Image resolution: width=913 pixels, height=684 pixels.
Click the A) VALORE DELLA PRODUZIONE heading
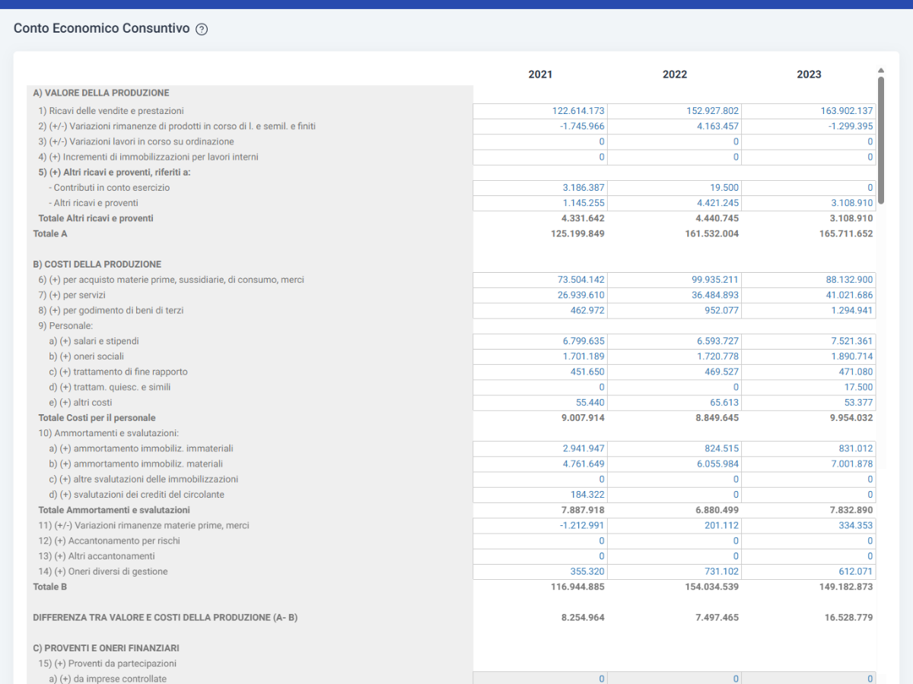[101, 93]
